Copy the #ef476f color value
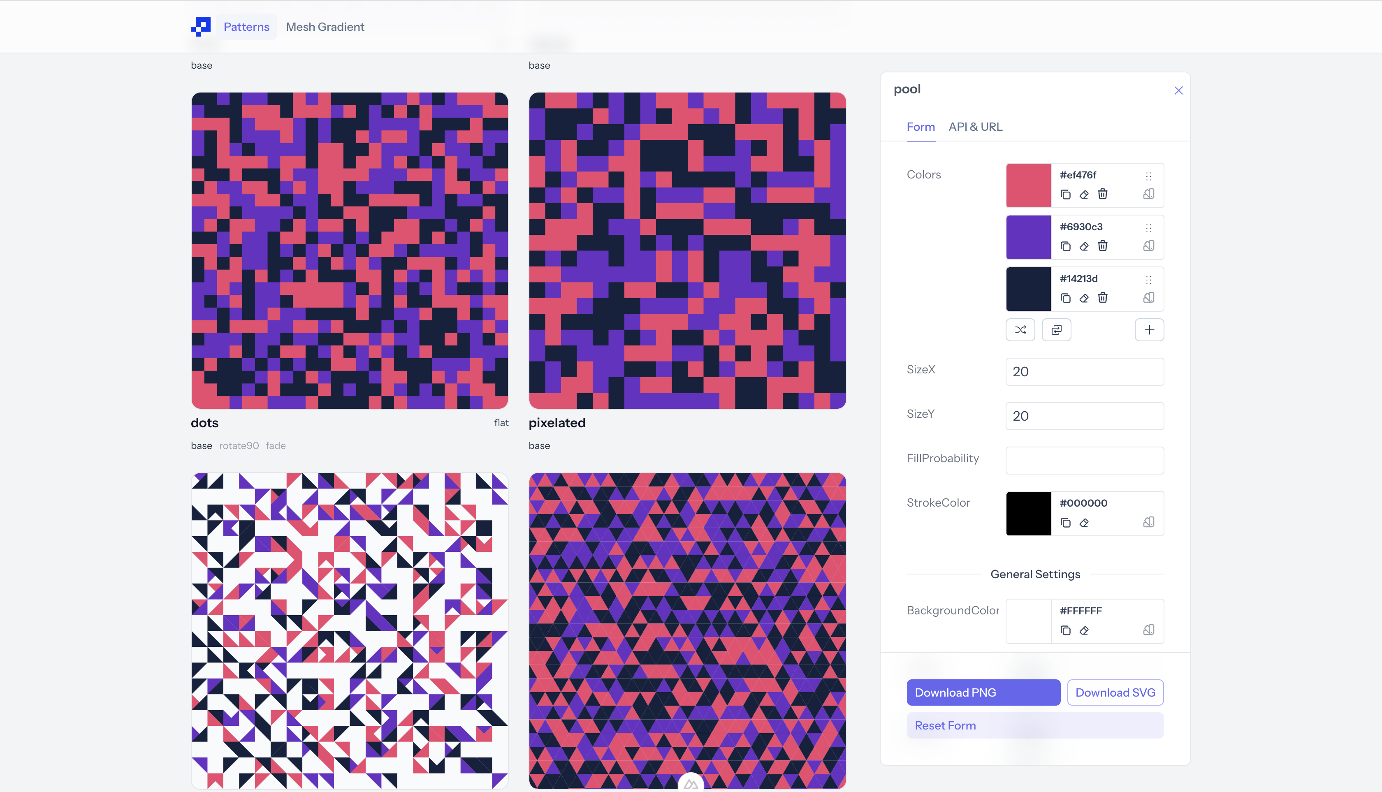Image resolution: width=1382 pixels, height=792 pixels. coord(1065,194)
